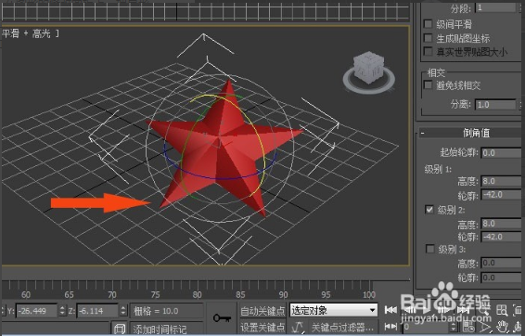Click 级别 1 轮廓 field

coord(502,195)
